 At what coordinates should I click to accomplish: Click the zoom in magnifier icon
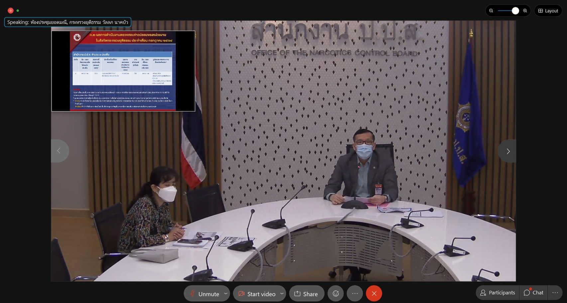pos(525,11)
